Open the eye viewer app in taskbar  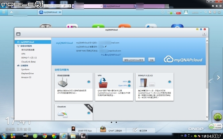click(83, 136)
